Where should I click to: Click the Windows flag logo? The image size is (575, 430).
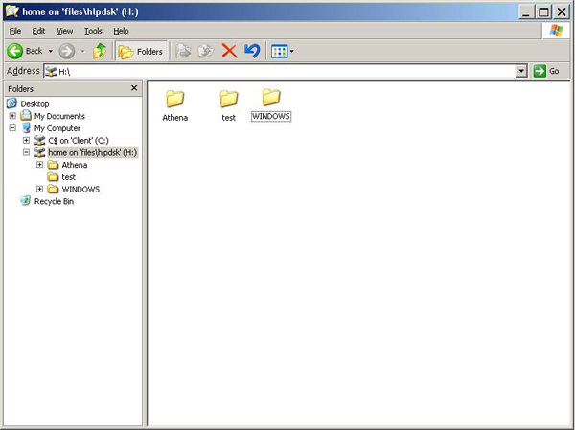pyautogui.click(x=556, y=31)
